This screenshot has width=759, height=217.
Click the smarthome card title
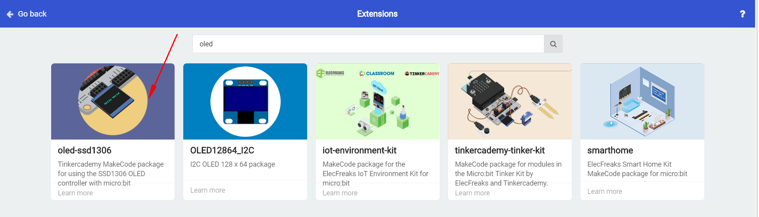pyautogui.click(x=610, y=151)
